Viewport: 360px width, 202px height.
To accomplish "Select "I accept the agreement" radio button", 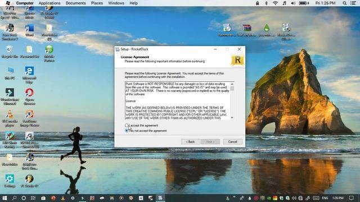I will click(x=127, y=126).
